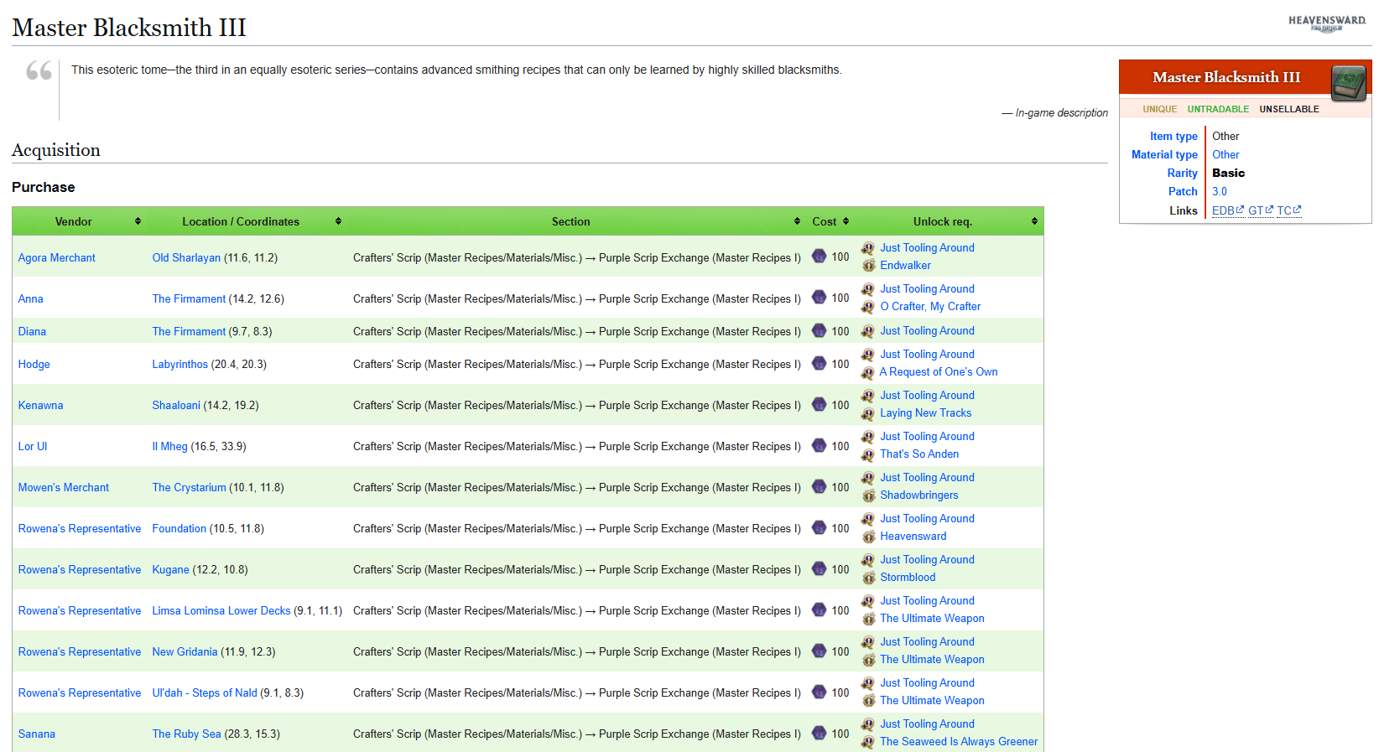The width and height of the screenshot is (1379, 752).
Task: Open The Seaweed Is Always Greener quest
Action: pyautogui.click(x=959, y=741)
